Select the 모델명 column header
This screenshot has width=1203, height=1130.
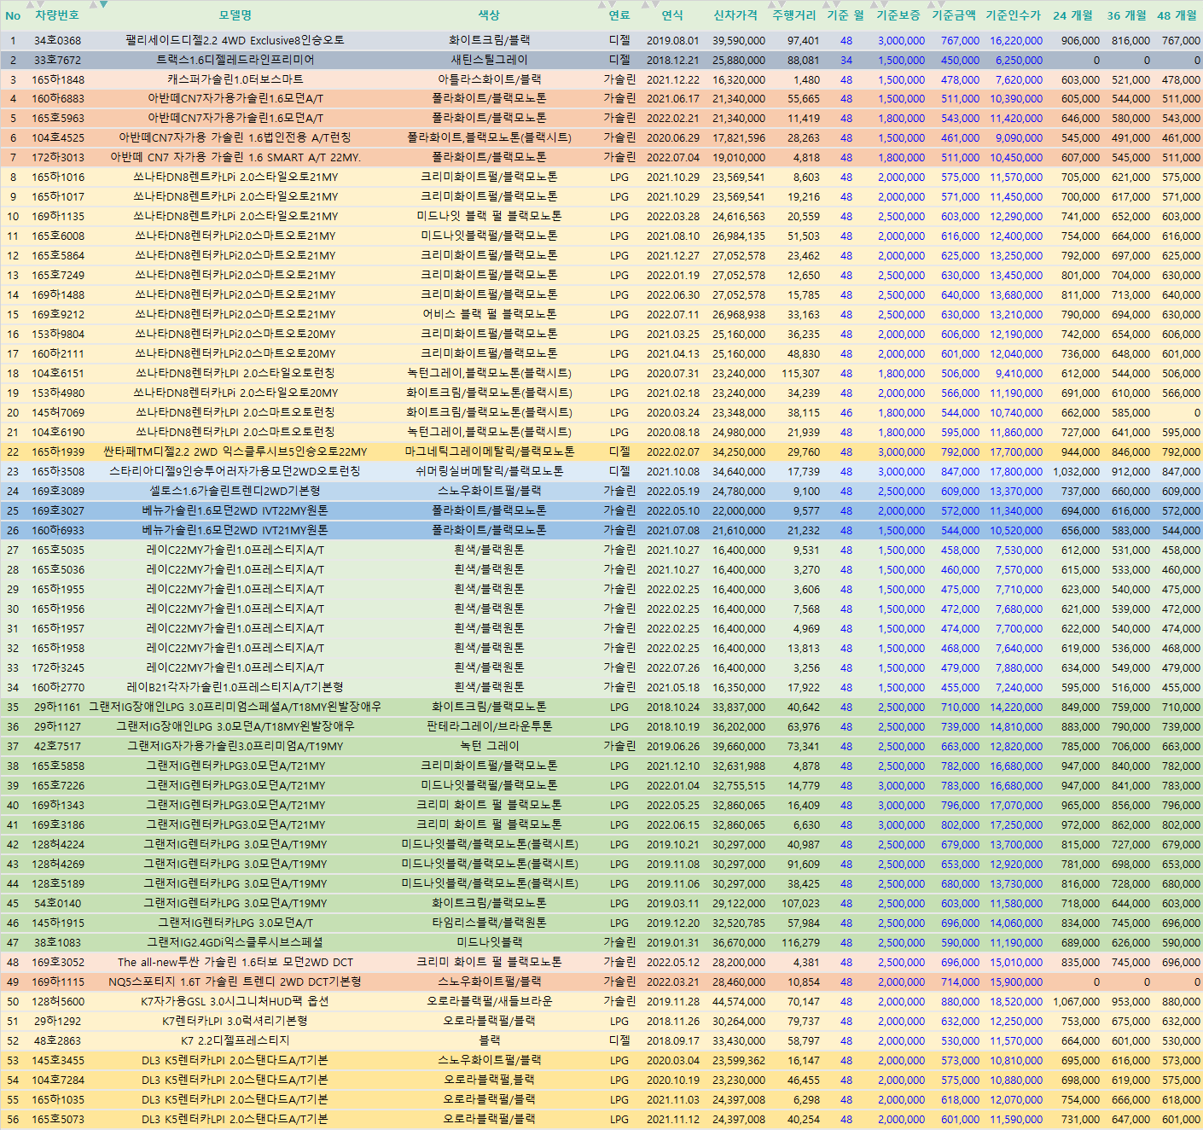tap(235, 15)
